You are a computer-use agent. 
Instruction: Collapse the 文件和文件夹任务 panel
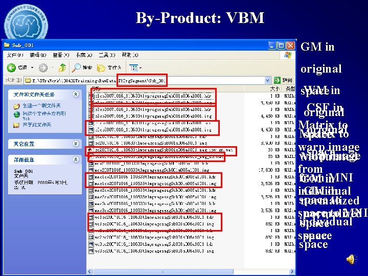tap(76, 94)
